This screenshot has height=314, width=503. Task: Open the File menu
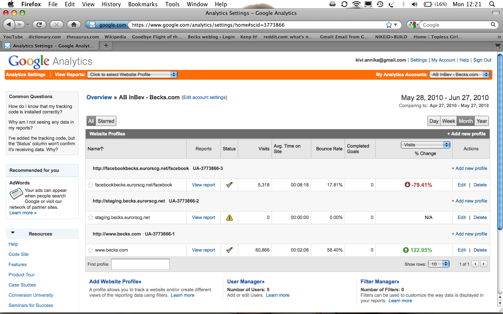pos(53,4)
